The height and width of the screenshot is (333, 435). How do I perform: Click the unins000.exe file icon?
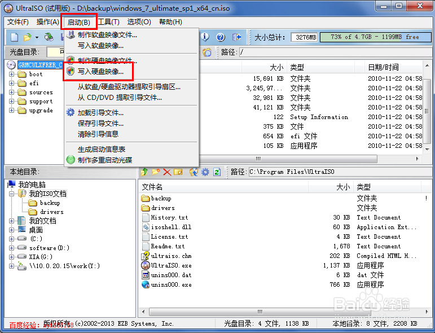146,284
